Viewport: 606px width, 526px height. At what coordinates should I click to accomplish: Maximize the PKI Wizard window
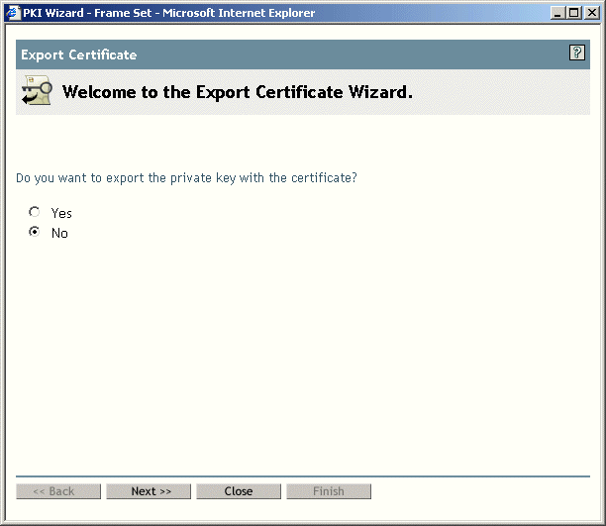point(574,13)
